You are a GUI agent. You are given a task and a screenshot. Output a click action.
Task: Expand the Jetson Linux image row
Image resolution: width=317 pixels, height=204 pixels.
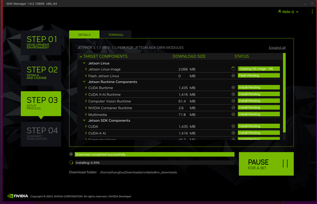point(86,69)
